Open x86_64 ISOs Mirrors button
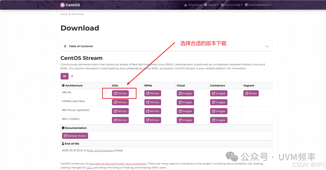This screenshot has width=326, height=170. click(120, 93)
